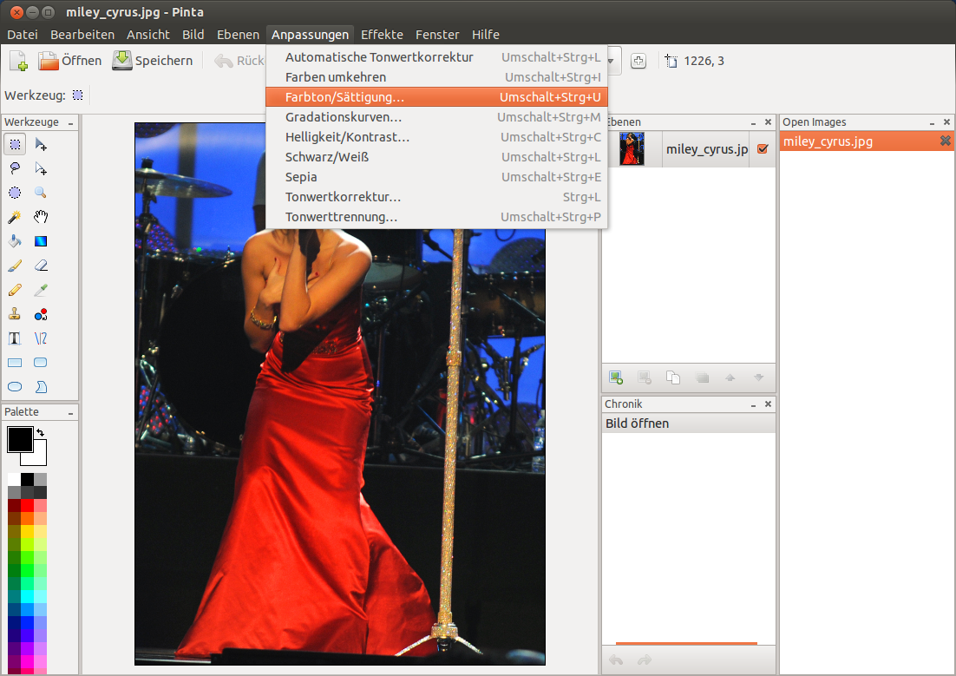Choose Farbton/Sättigung from the menu

click(344, 96)
